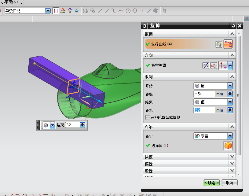Click the 选择体 body selection icon
The height and width of the screenshot is (196, 249).
[x=228, y=146]
